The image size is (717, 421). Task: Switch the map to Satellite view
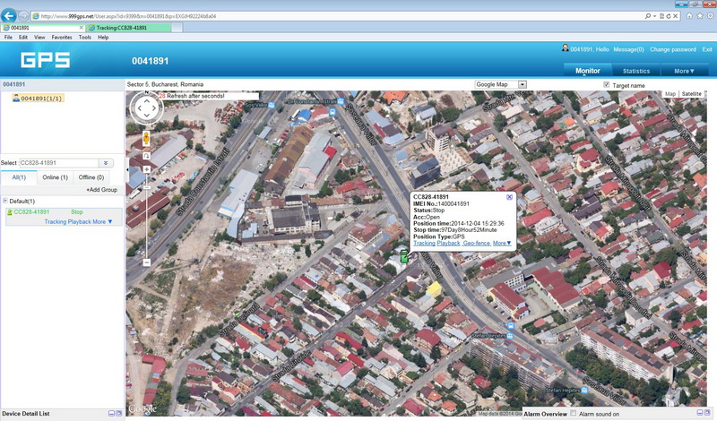pos(691,94)
